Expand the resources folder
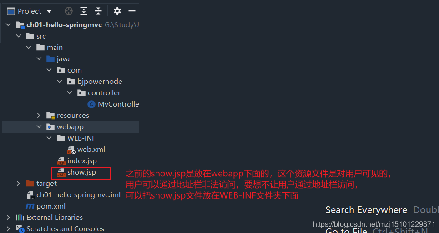This screenshot has height=233, width=439. pyautogui.click(x=39, y=116)
